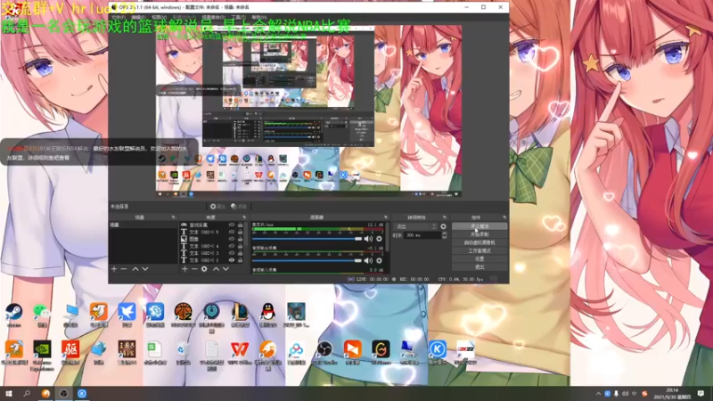Add a new source with the Sources plus icon

pos(184,269)
